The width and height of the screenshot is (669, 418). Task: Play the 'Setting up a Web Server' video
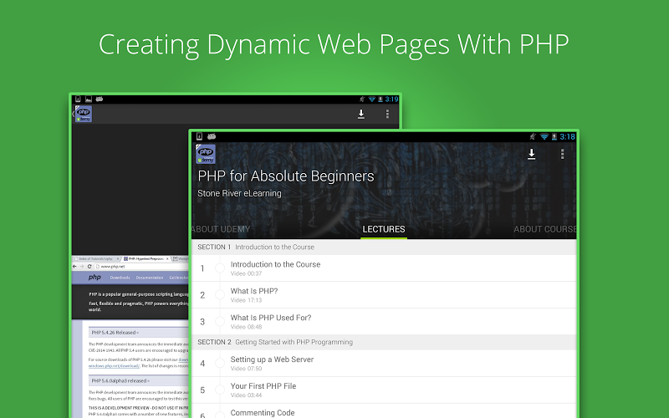click(x=272, y=363)
